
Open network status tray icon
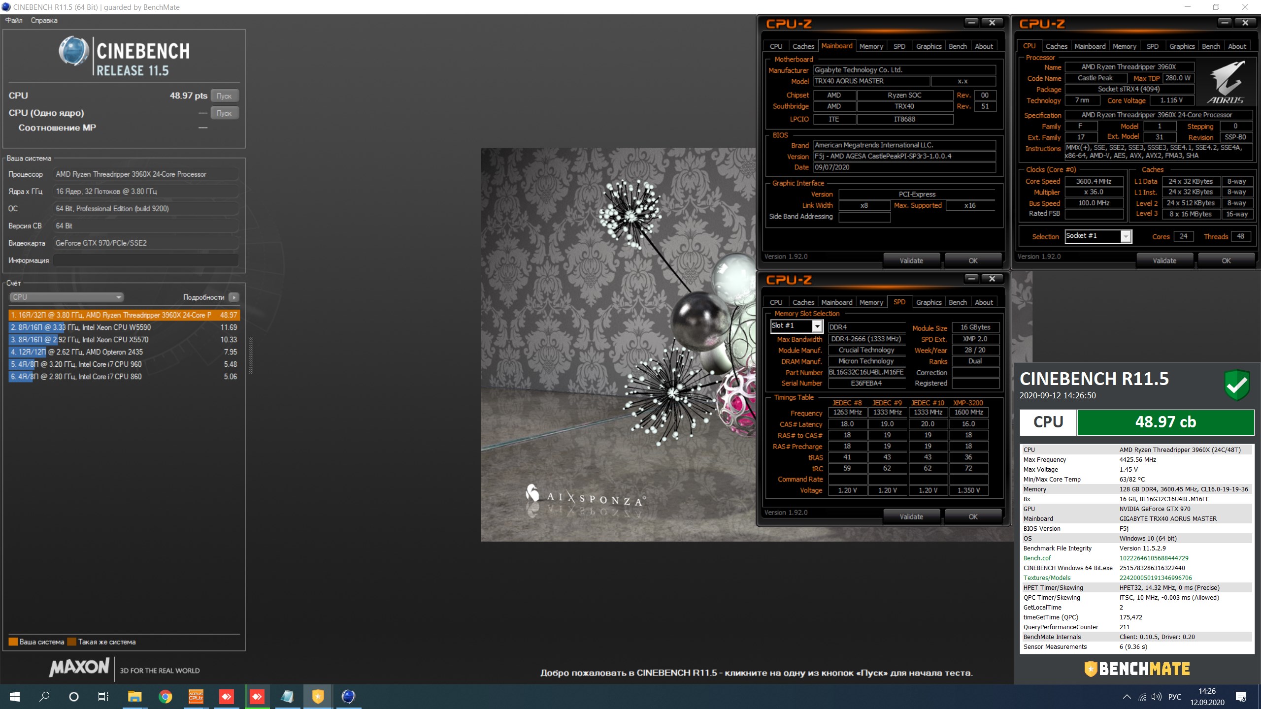coord(1142,697)
